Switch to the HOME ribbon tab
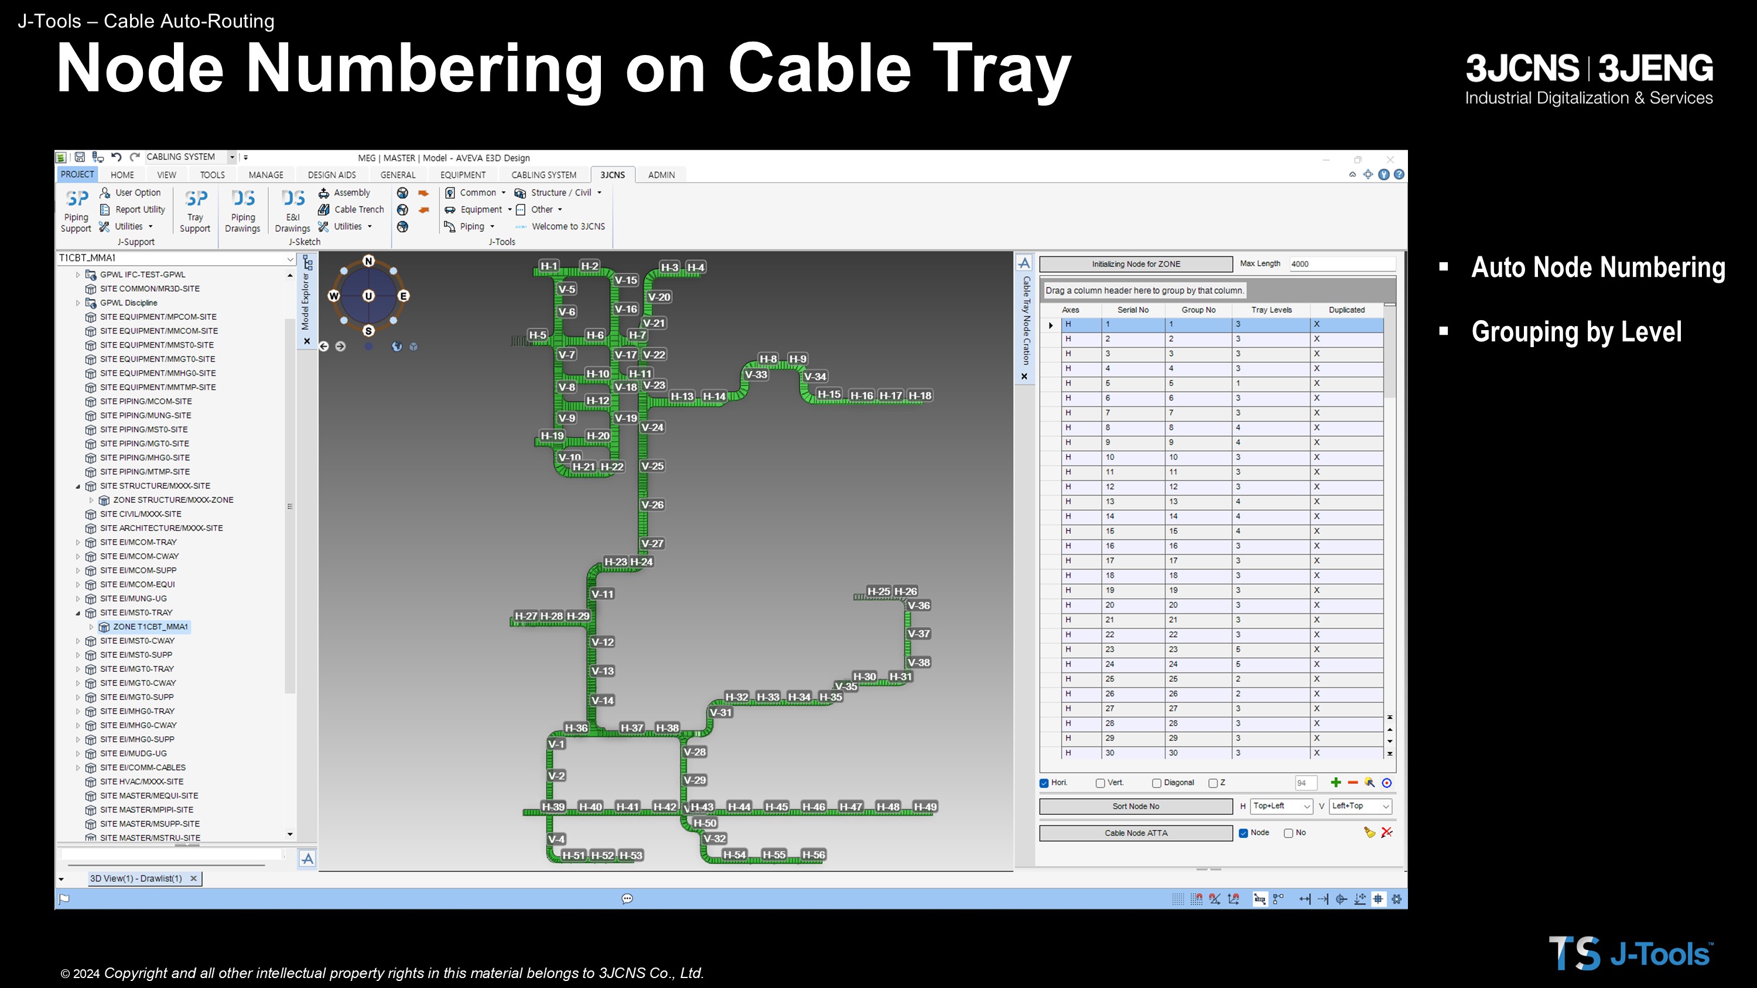 [x=123, y=175]
